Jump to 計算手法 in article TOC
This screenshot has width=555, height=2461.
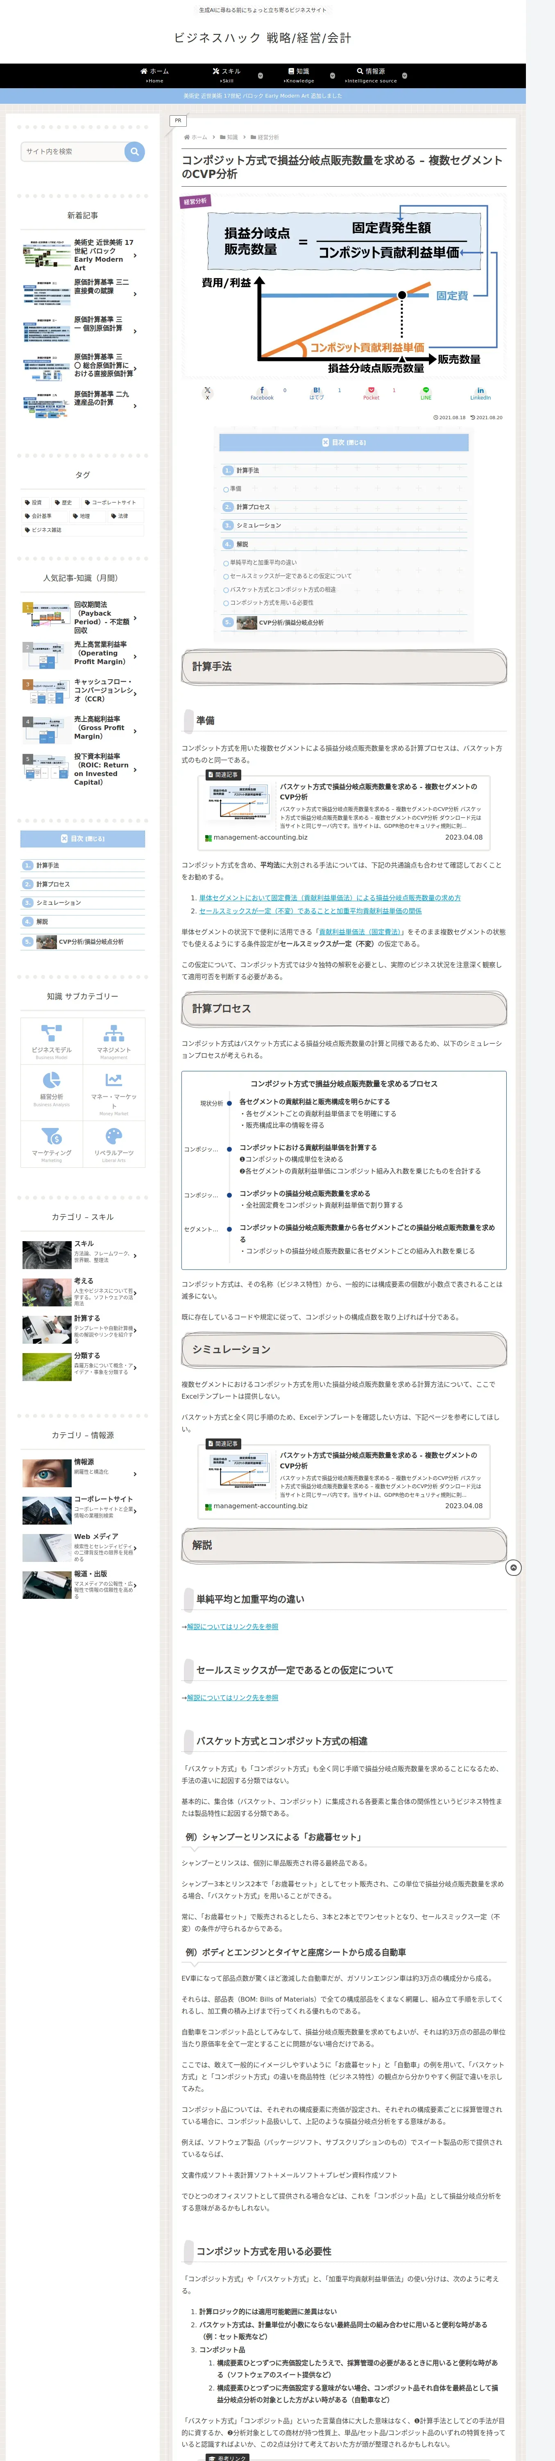click(x=247, y=470)
